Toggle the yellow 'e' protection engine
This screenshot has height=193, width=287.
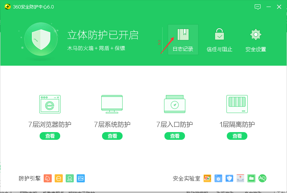pyautogui.click(x=58, y=178)
